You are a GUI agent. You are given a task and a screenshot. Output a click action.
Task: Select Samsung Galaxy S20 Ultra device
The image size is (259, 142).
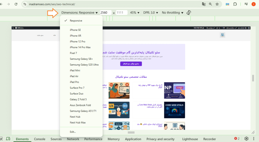pyautogui.click(x=81, y=65)
